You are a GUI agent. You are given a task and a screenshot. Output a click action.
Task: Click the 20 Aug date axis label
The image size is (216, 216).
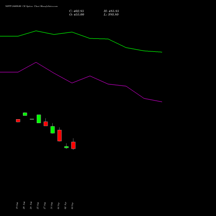click(x=24, y=205)
